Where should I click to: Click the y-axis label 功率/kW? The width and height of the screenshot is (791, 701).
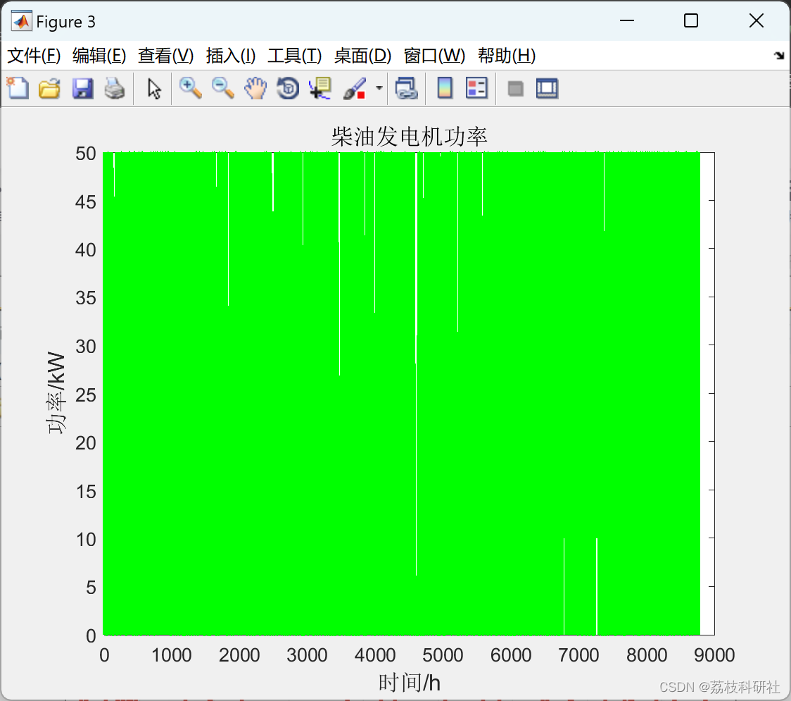(x=56, y=393)
